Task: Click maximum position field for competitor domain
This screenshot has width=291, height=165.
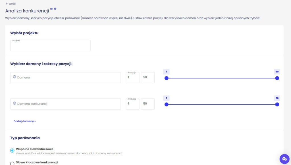Action: [x=147, y=104]
